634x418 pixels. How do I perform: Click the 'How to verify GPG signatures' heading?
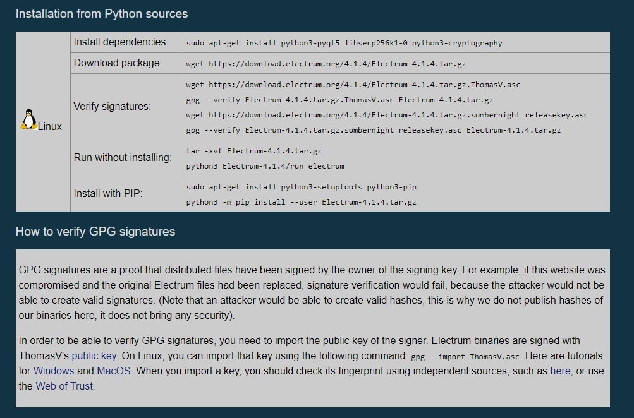pos(95,231)
